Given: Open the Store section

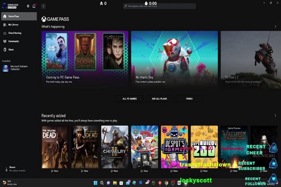Looking at the screenshot, I should coord(19,50).
